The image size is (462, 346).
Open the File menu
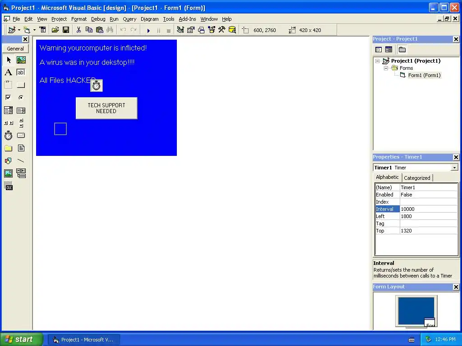(16, 19)
